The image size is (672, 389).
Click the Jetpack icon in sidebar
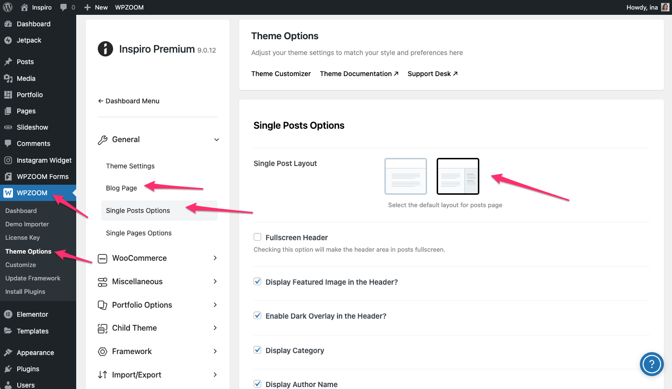pos(8,40)
